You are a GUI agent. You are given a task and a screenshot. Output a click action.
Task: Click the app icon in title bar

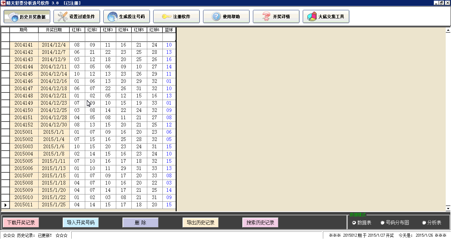point(3,3)
